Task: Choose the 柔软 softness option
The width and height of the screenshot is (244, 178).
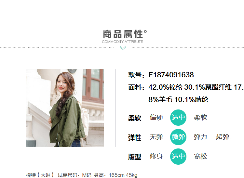Action: coord(200,118)
